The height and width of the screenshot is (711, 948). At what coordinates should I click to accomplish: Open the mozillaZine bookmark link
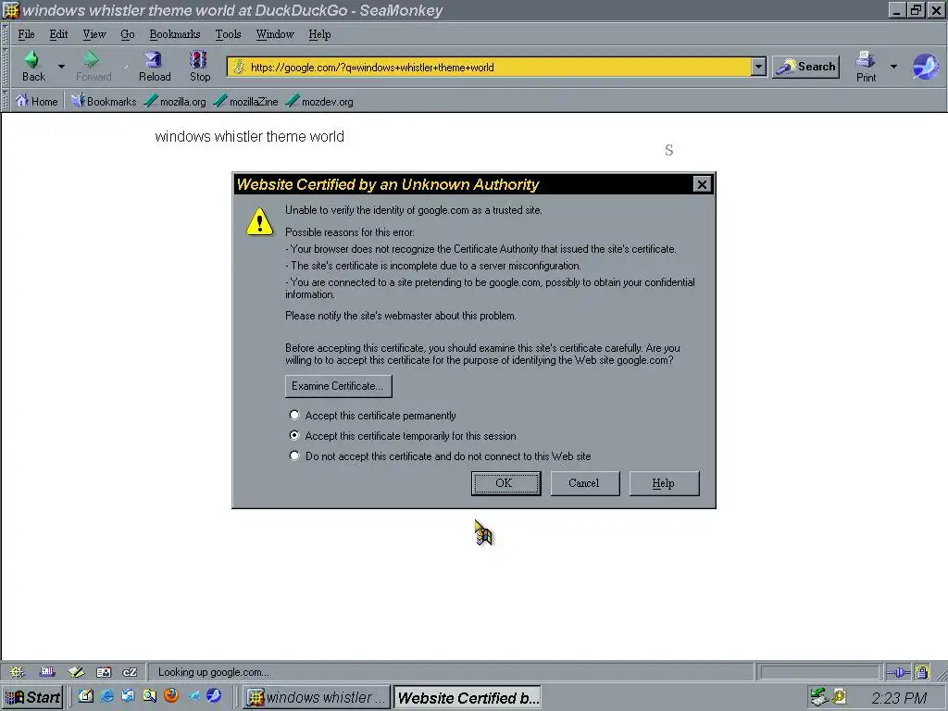click(x=245, y=101)
